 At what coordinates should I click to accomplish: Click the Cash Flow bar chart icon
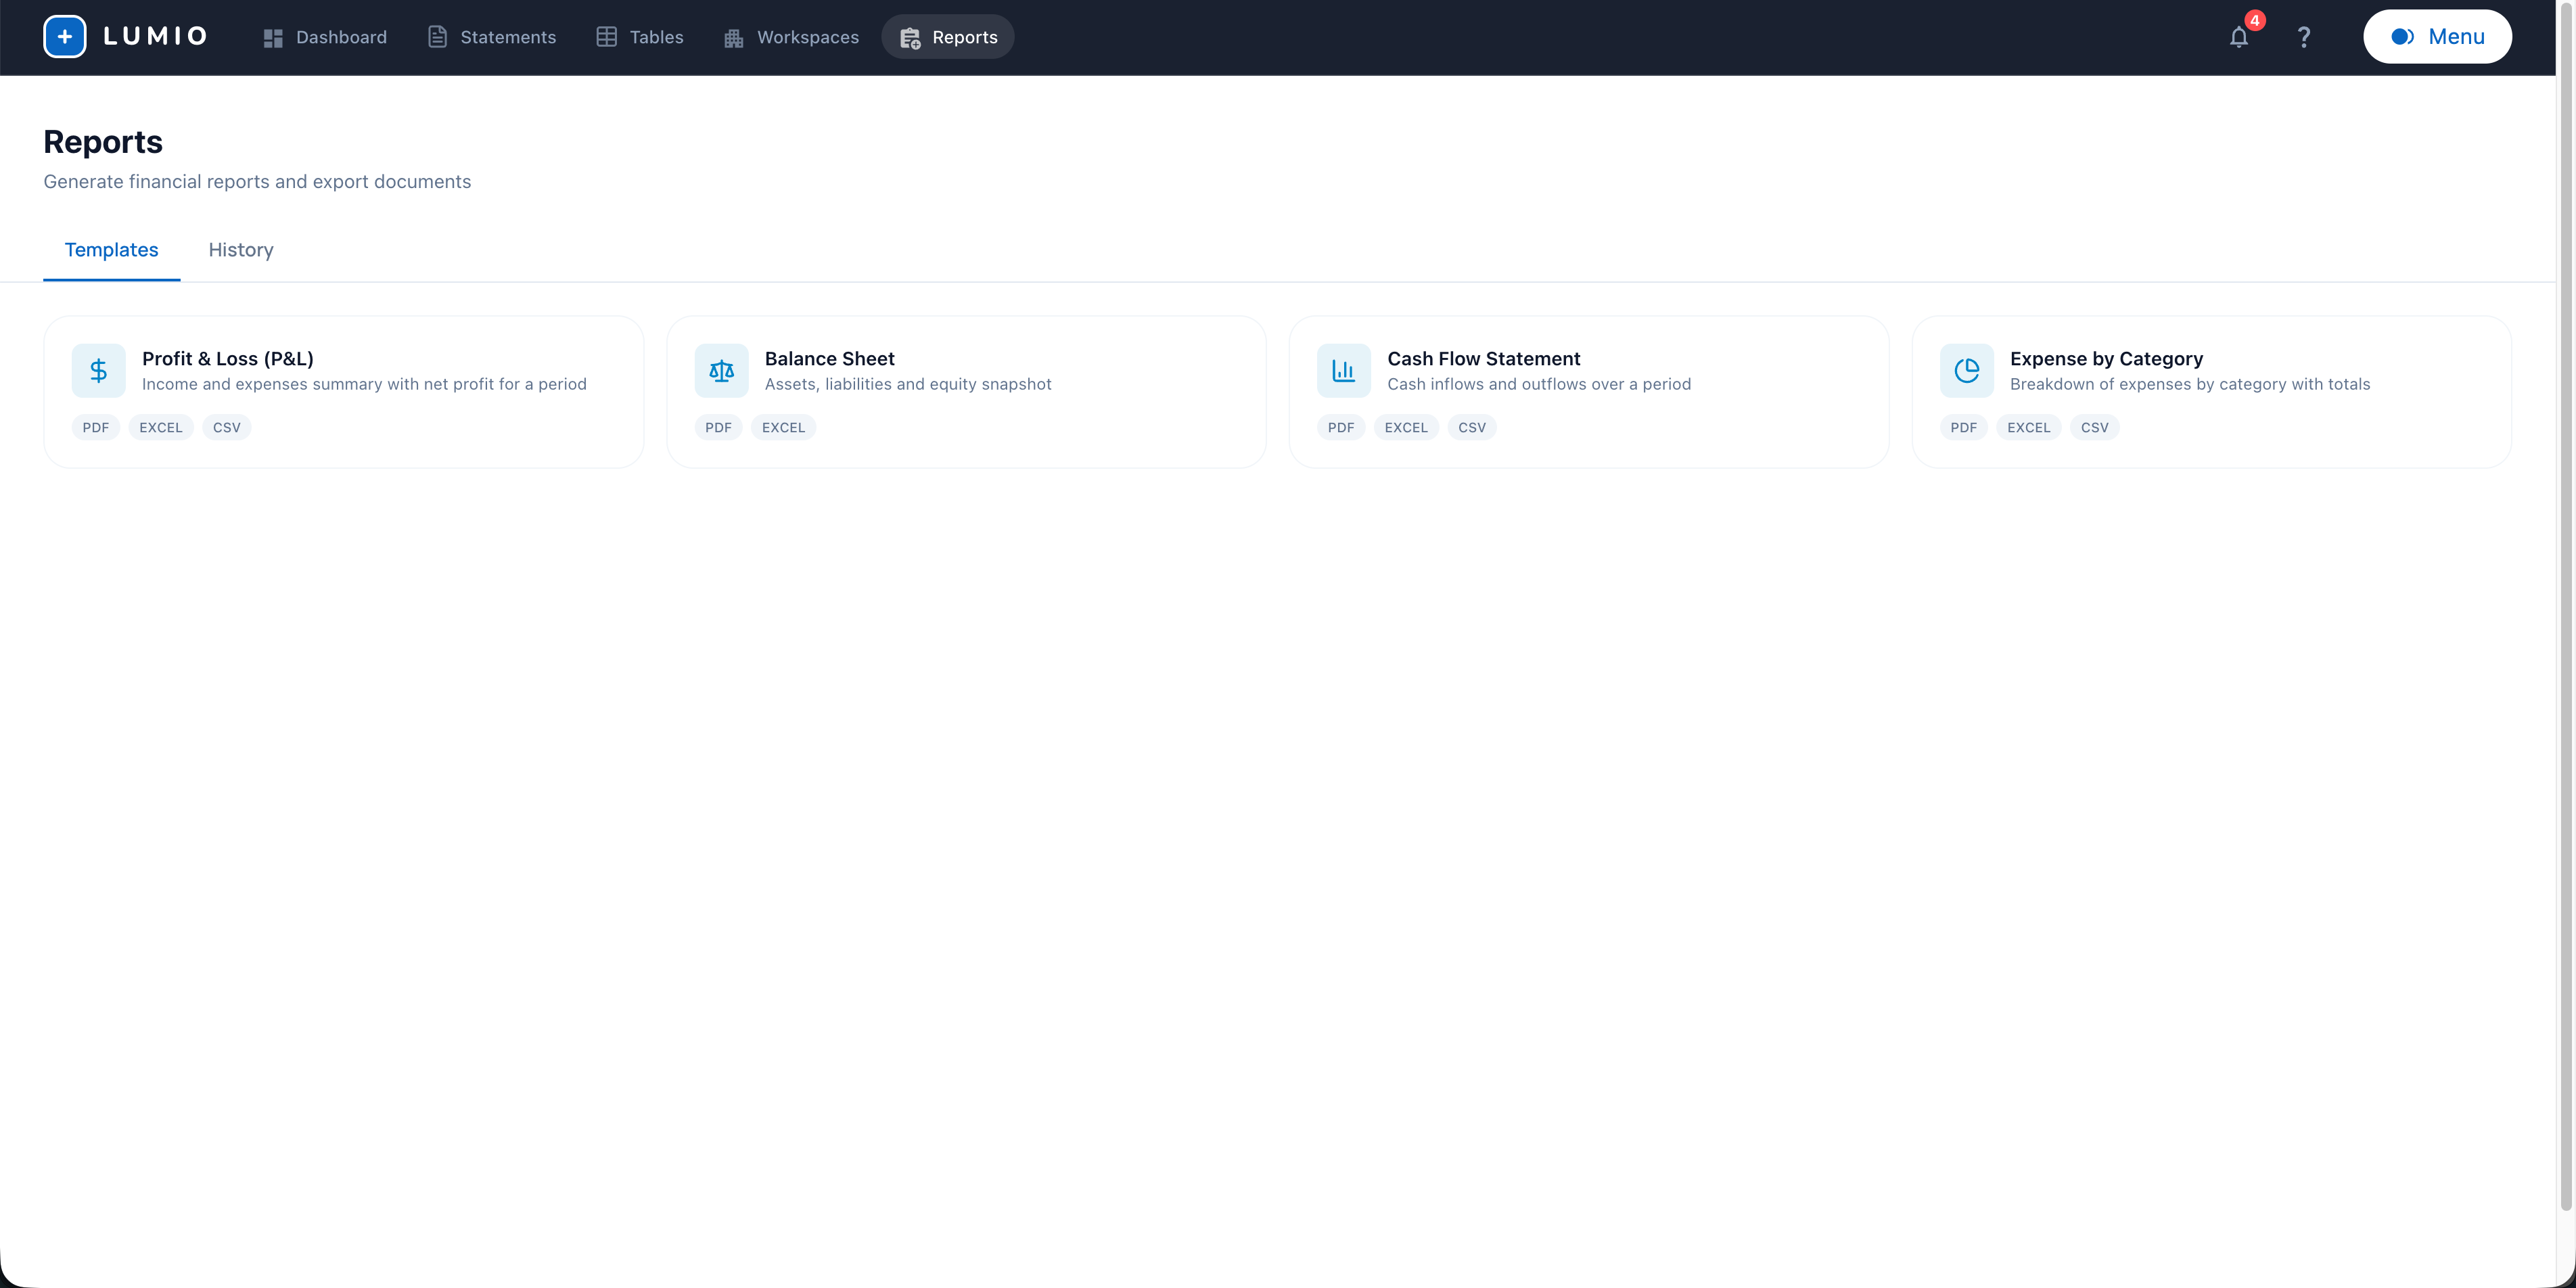(x=1344, y=371)
